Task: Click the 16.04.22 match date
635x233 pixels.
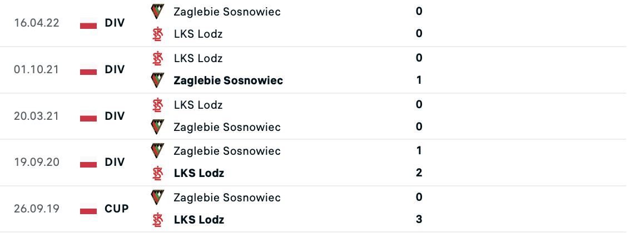Action: point(37,23)
